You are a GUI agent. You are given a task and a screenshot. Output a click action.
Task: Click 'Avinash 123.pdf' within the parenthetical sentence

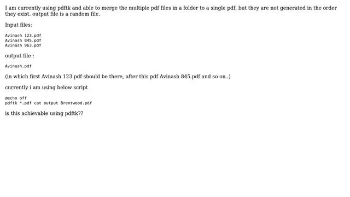pos(62,77)
